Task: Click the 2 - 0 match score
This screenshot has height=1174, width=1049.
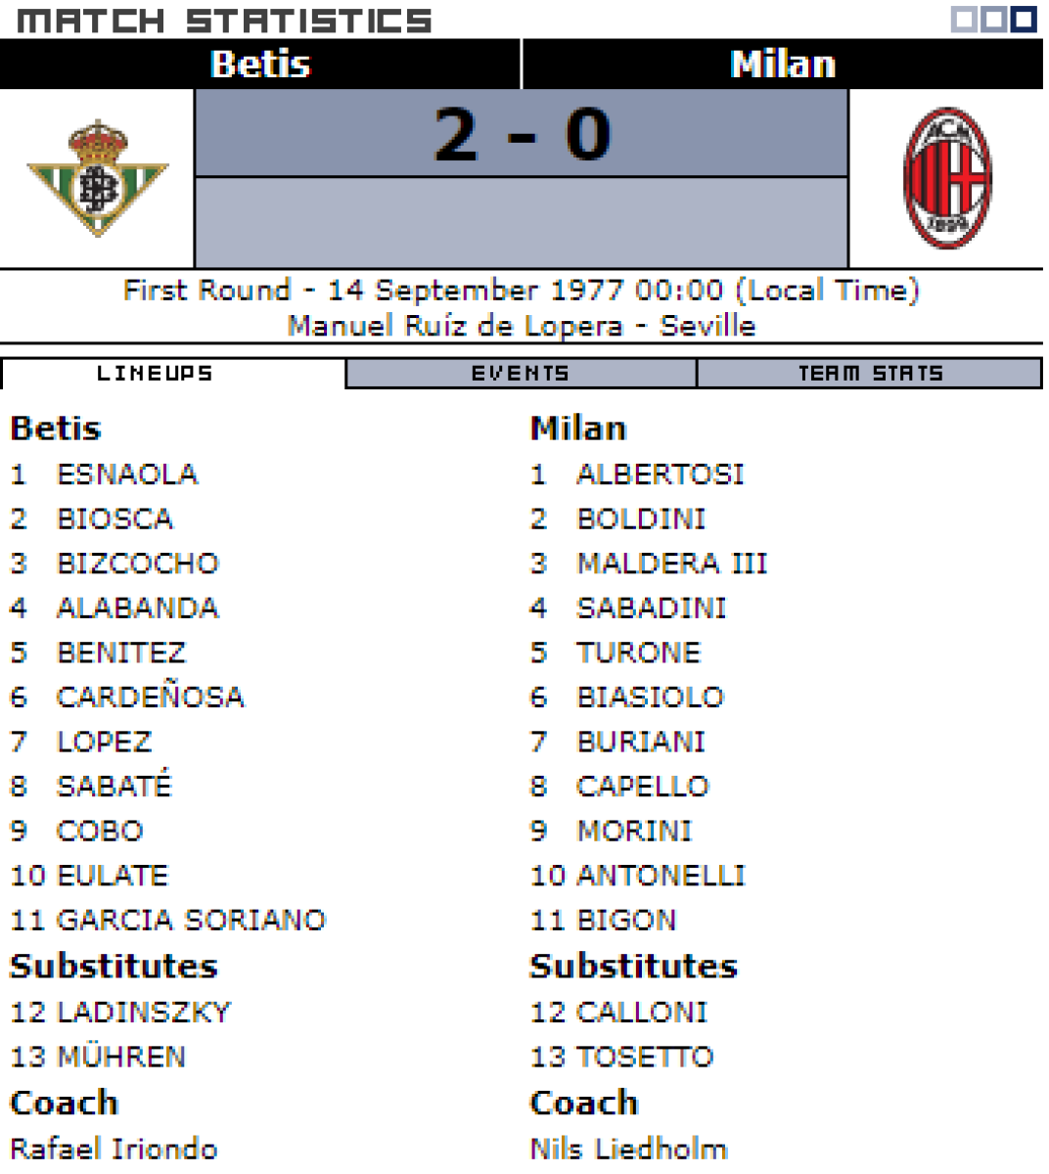Action: [x=522, y=134]
